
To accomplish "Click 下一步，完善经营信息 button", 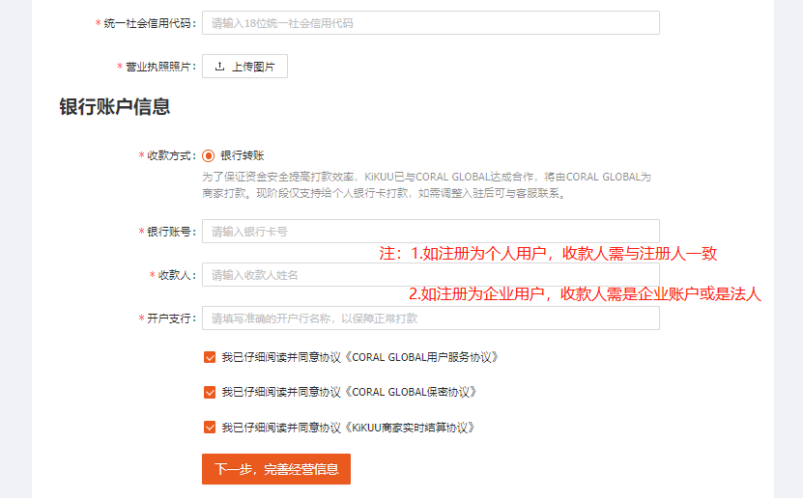I will [x=276, y=469].
